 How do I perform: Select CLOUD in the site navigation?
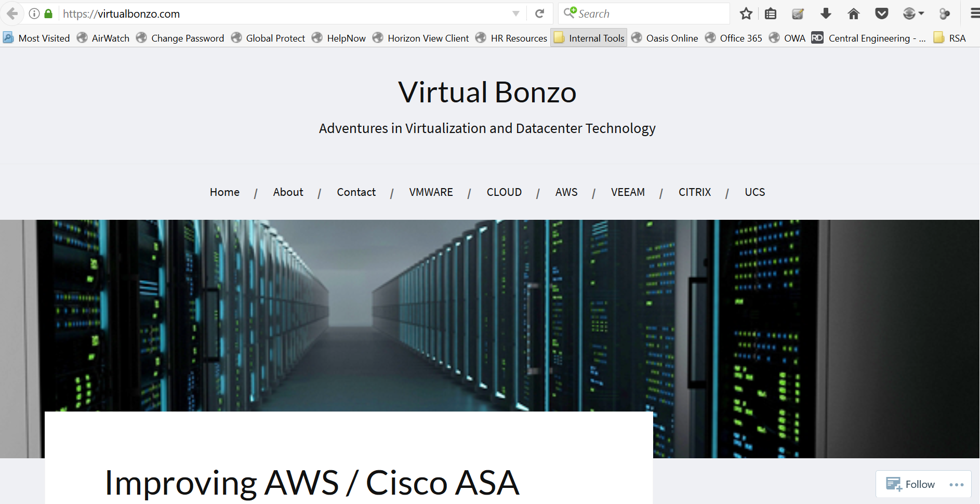pos(504,192)
